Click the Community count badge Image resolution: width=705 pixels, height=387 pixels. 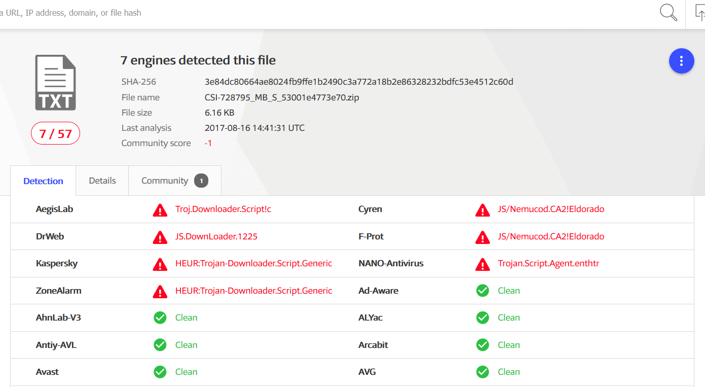click(201, 181)
